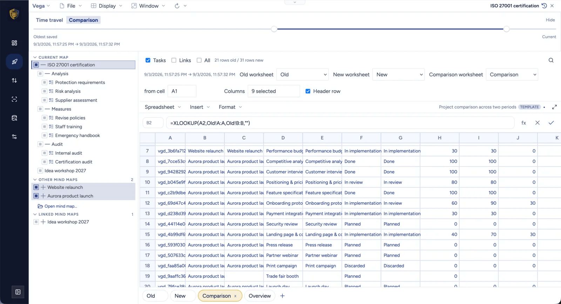This screenshot has height=304, width=561.
Task: Collapse the OTHER MIND MAPS section
Action: tap(35, 180)
